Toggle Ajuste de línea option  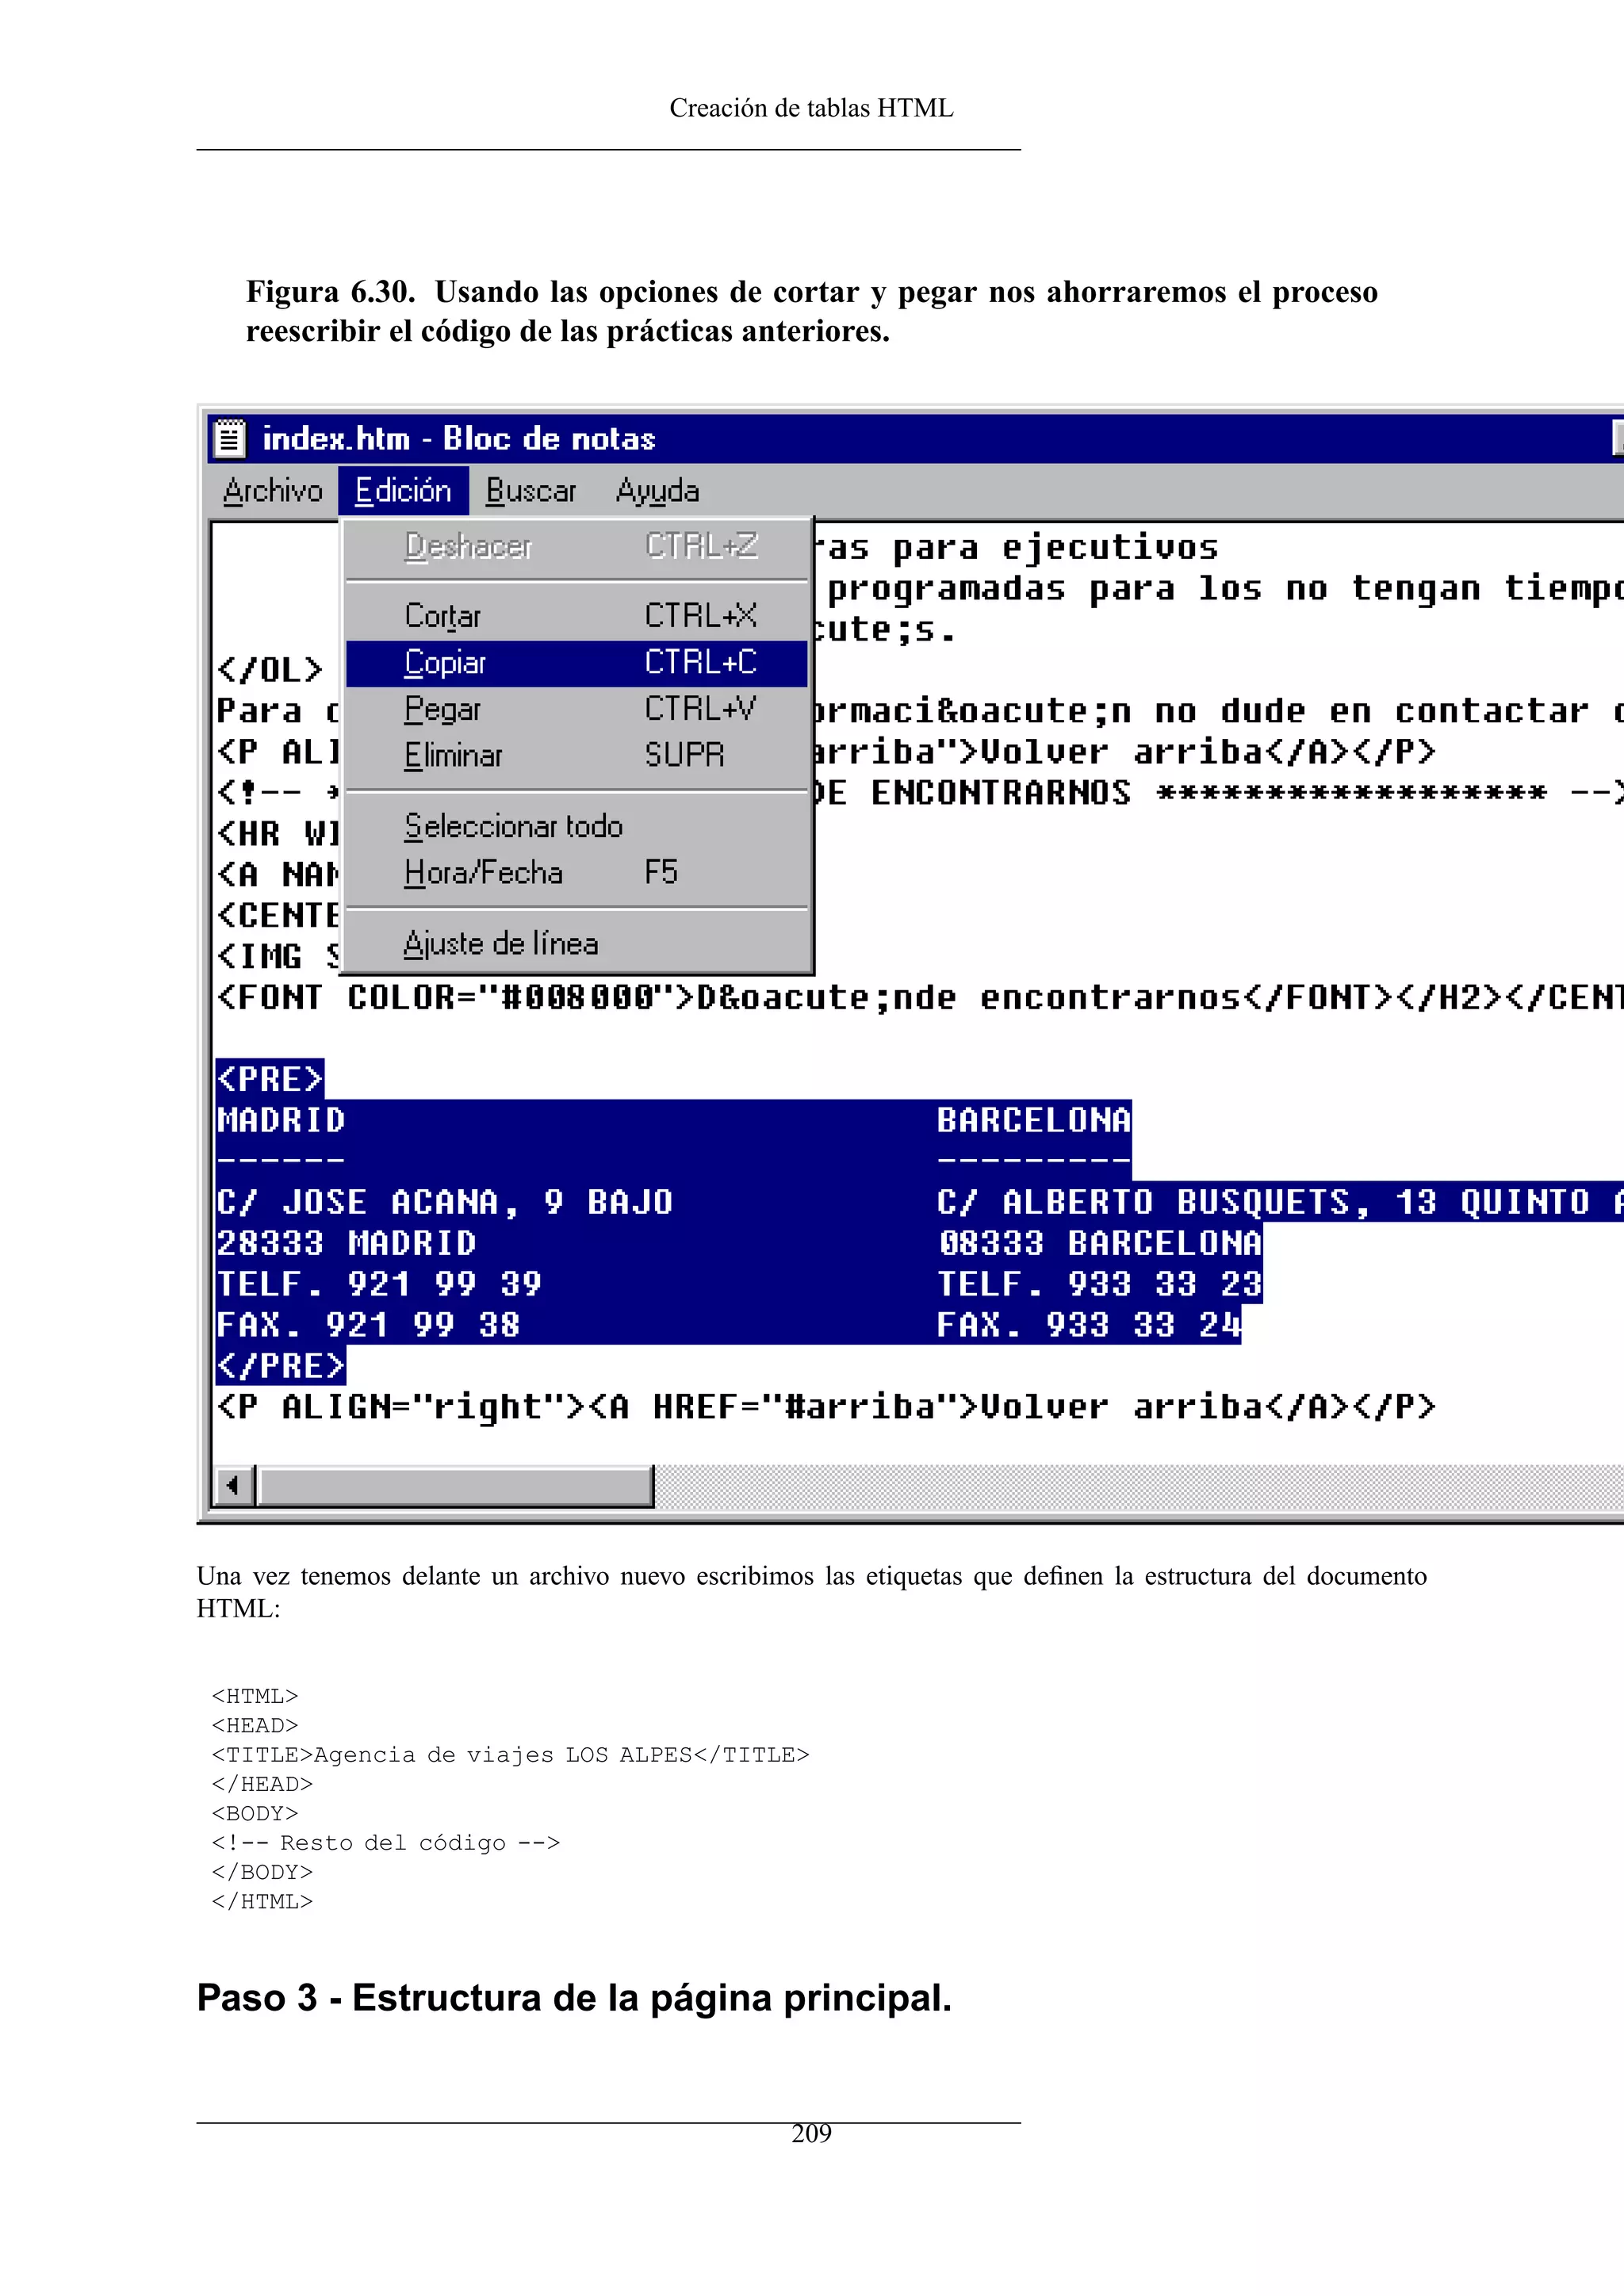click(x=576, y=943)
